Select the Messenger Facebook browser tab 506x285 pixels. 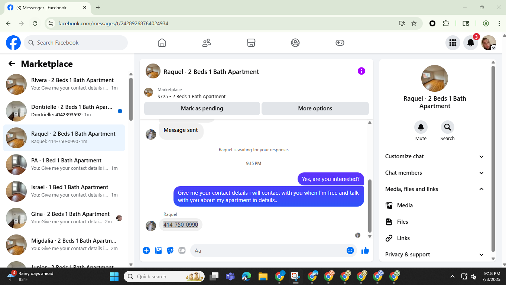pyautogui.click(x=47, y=7)
